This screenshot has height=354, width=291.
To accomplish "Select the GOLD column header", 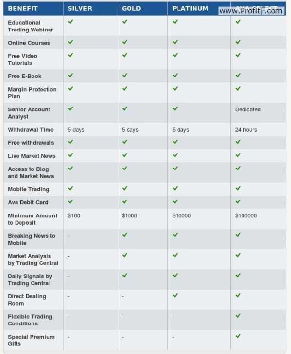I will [x=131, y=9].
